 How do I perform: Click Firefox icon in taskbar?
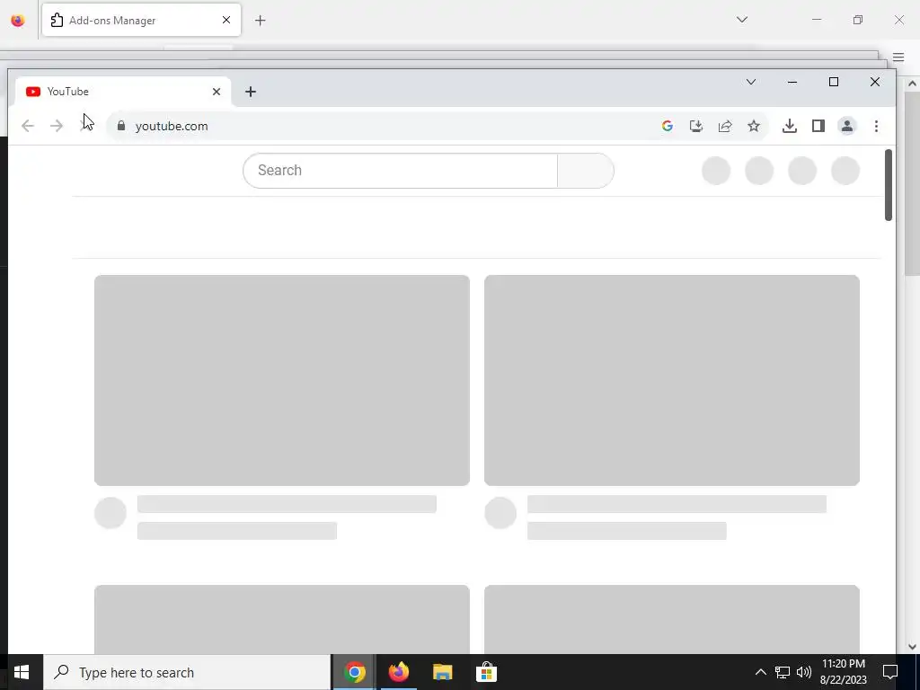[x=398, y=672]
